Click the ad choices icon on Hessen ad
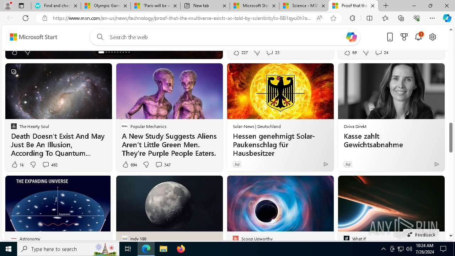Screen dimensions: 455x256 tap(326, 164)
